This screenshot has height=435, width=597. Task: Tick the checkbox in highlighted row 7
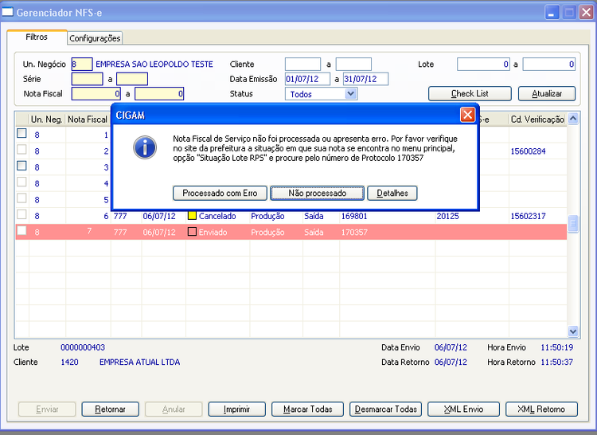point(21,230)
